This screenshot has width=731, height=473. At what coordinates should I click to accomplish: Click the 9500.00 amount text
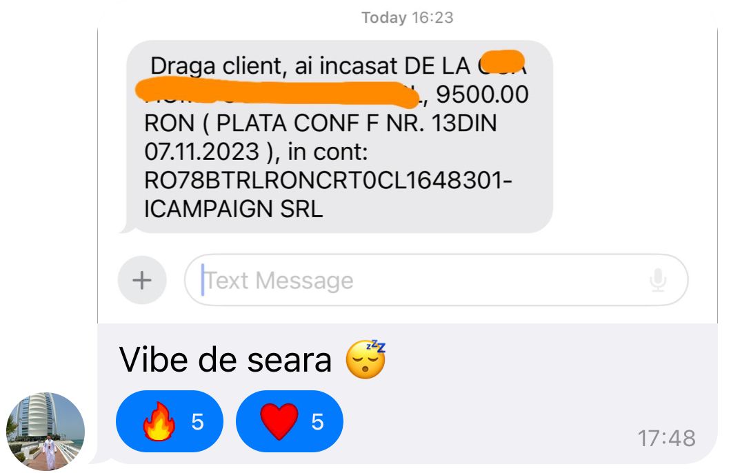point(482,94)
